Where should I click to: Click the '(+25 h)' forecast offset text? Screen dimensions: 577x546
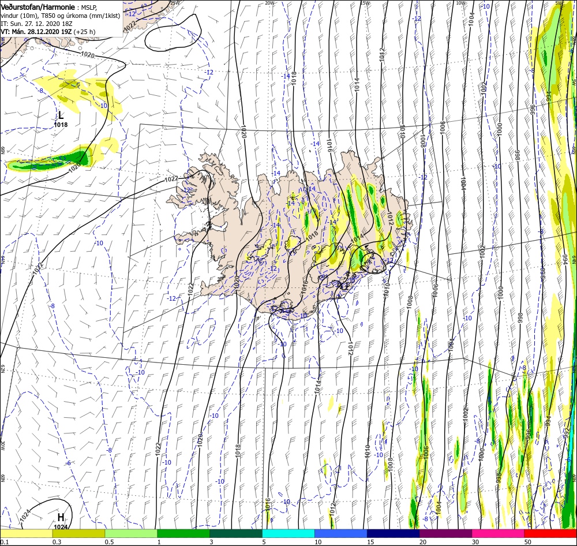point(84,32)
